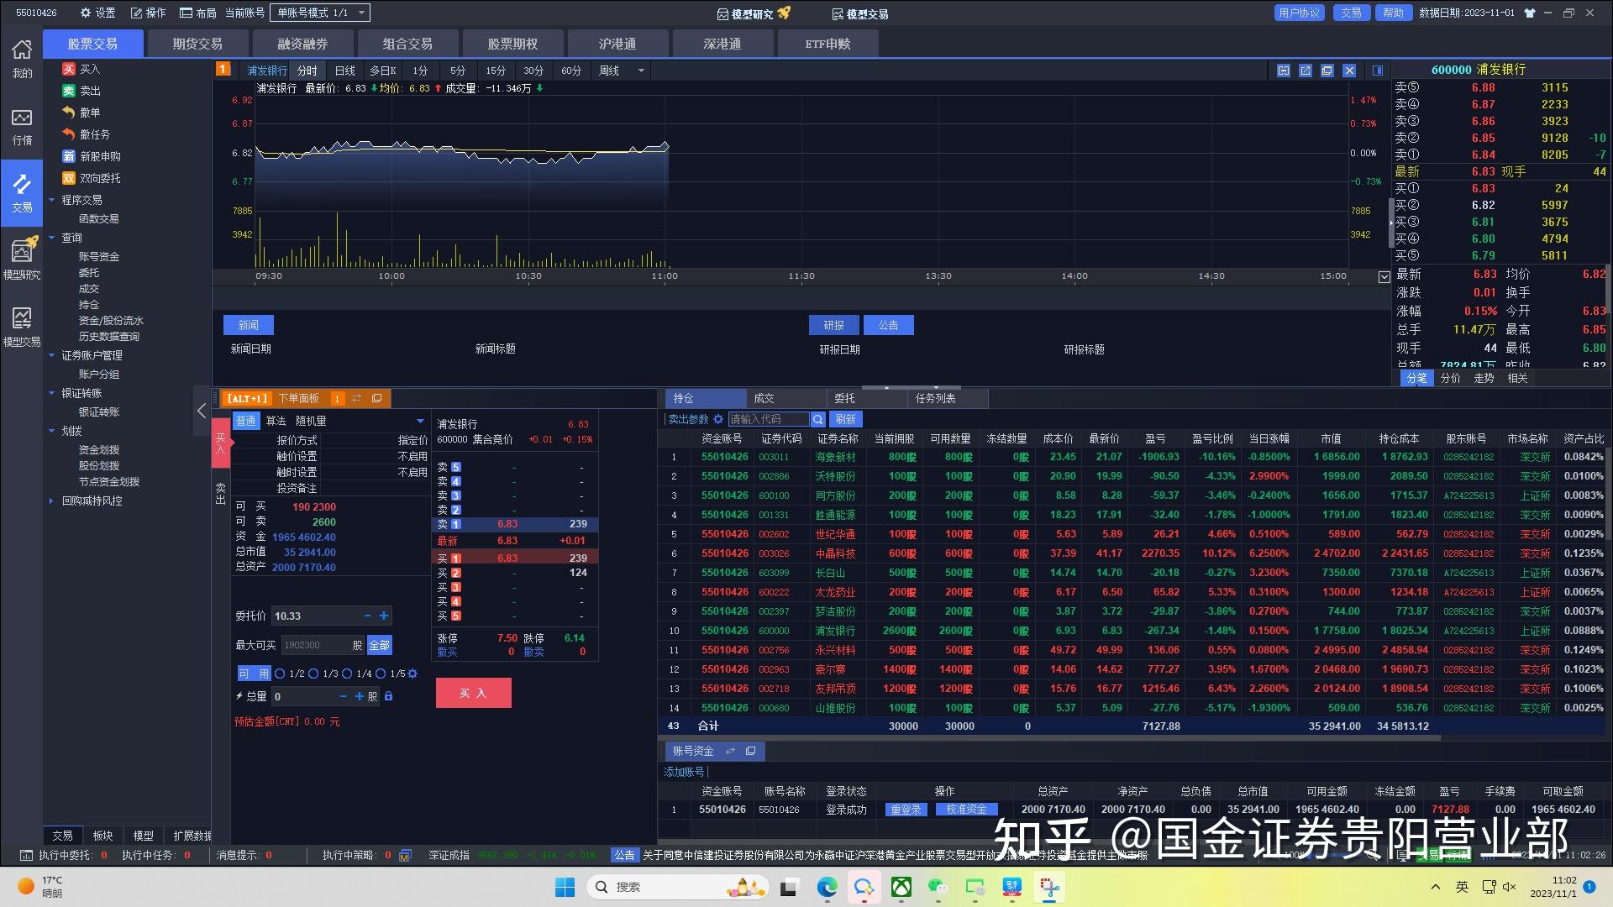Collapse the 查询 tree section

[52, 238]
